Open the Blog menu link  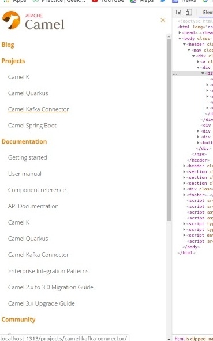(x=8, y=45)
